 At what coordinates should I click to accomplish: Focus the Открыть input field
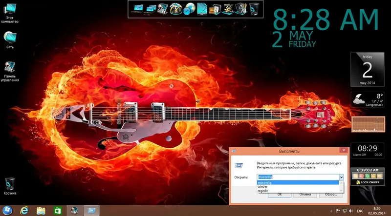298,177
